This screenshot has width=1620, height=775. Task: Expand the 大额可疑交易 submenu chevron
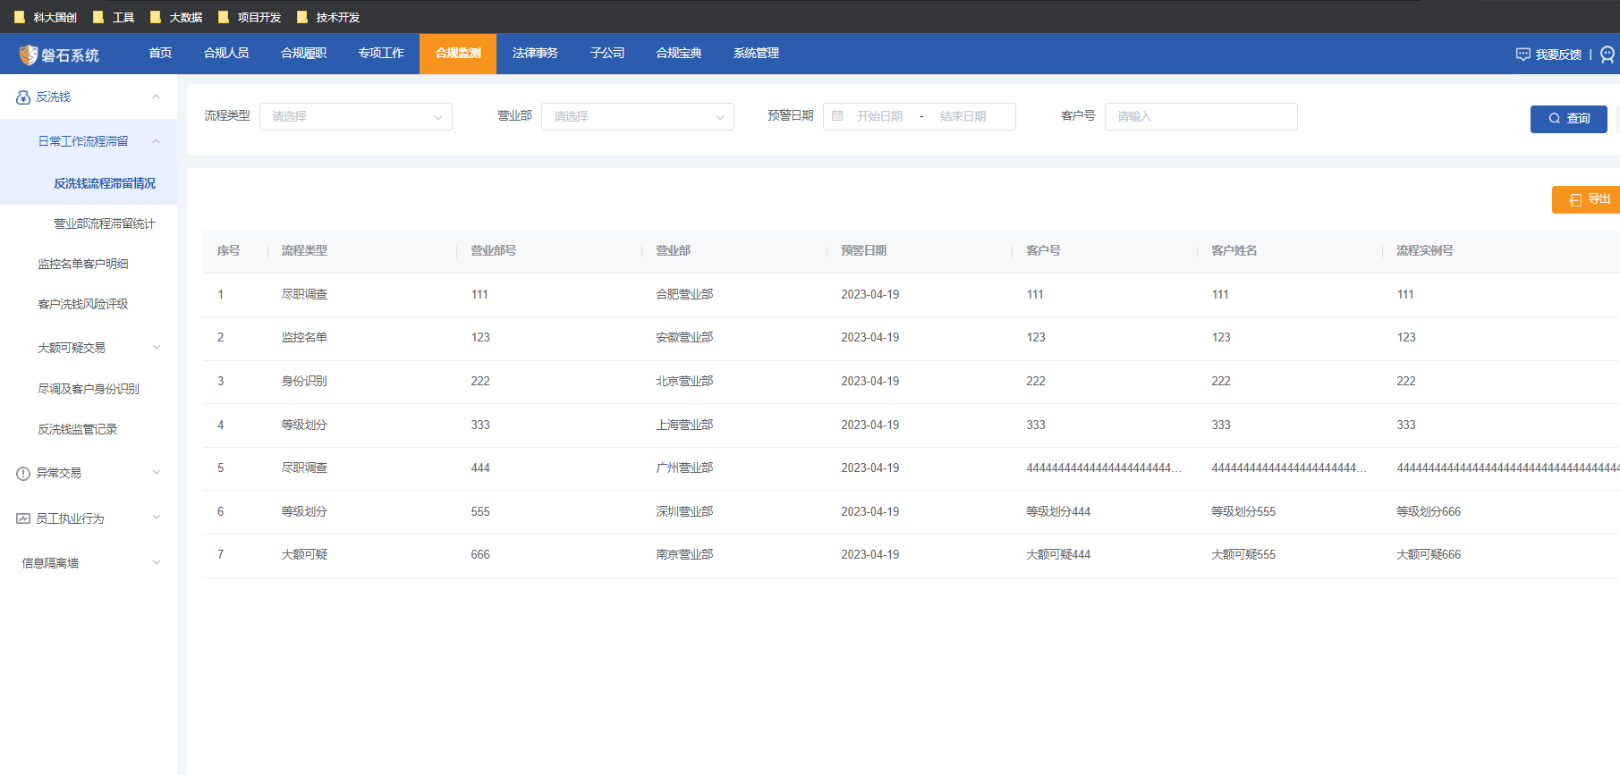157,348
